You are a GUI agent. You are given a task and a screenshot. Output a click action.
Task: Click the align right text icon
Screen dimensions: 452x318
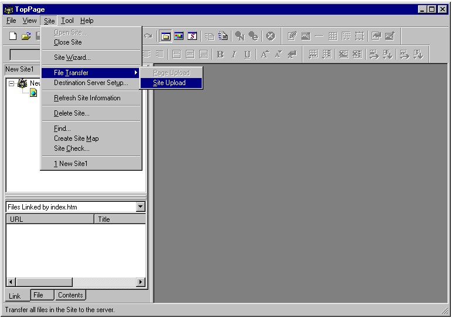[x=159, y=54]
